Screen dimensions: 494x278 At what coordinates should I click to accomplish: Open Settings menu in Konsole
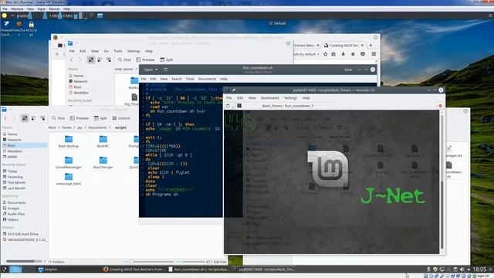tap(290, 98)
